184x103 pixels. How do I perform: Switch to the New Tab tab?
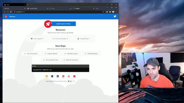(15, 9)
